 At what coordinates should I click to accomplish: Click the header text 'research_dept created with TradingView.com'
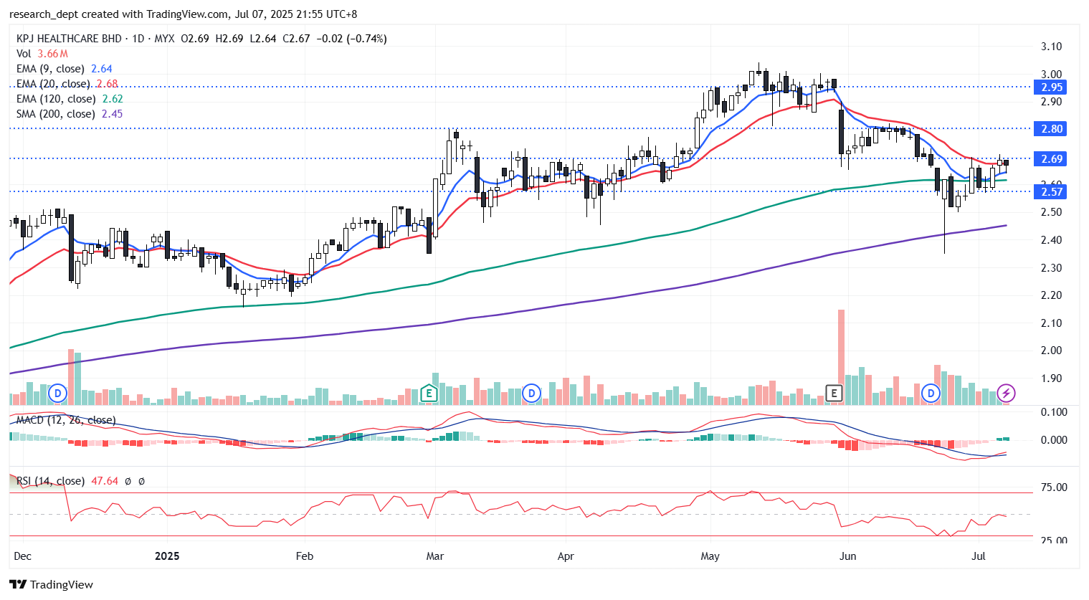tap(119, 14)
